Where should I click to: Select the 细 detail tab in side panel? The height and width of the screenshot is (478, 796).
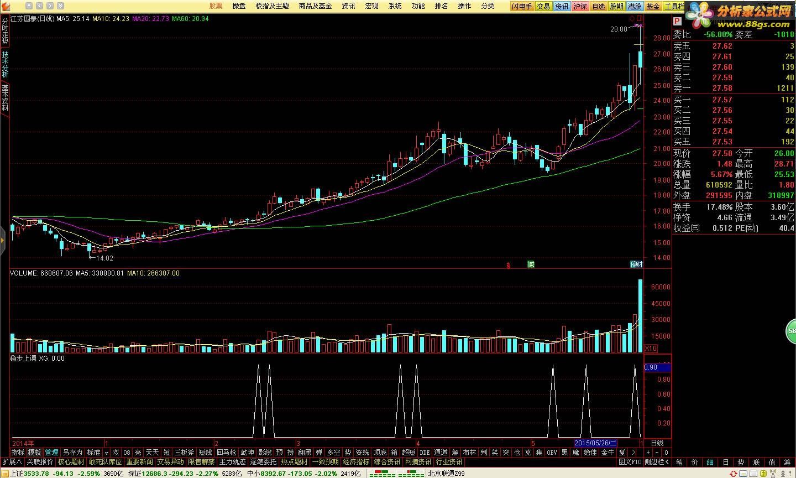(710, 462)
